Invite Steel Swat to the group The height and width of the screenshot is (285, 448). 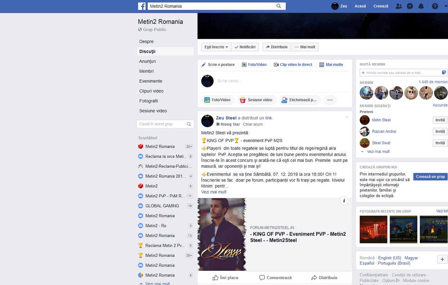(x=440, y=143)
